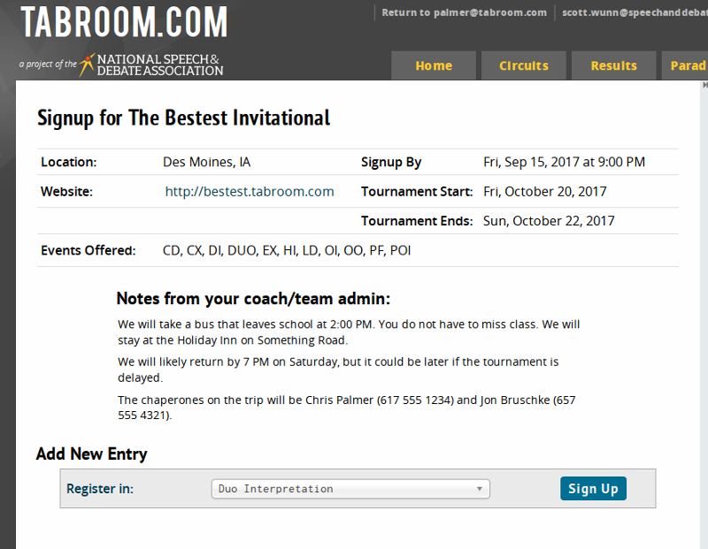Click the TABROOM.COM site logo
Image resolution: width=708 pixels, height=549 pixels.
coord(124,23)
